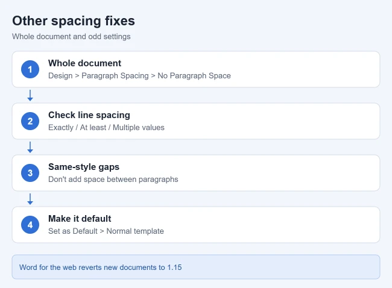The height and width of the screenshot is (288, 392).
Task: Select the 'Same-style gaps' step title
Action: pyautogui.click(x=84, y=167)
